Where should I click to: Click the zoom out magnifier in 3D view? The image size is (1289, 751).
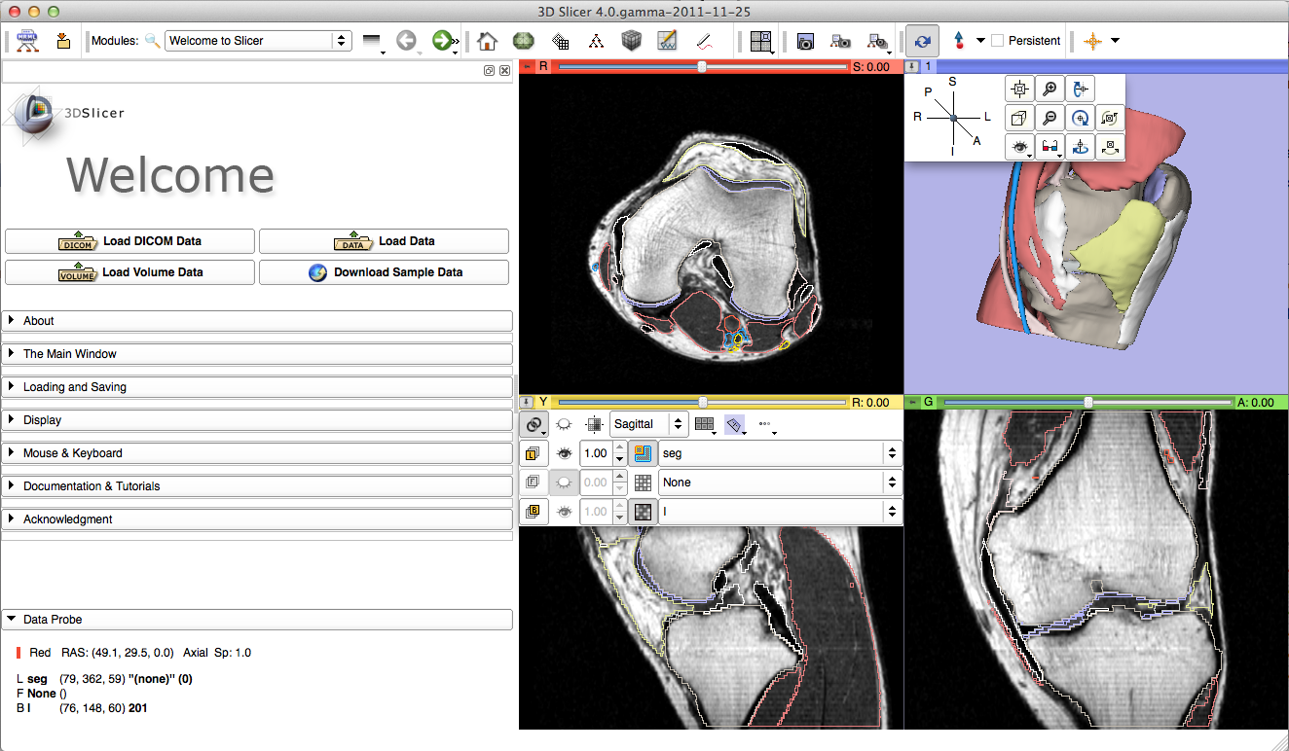[1050, 118]
